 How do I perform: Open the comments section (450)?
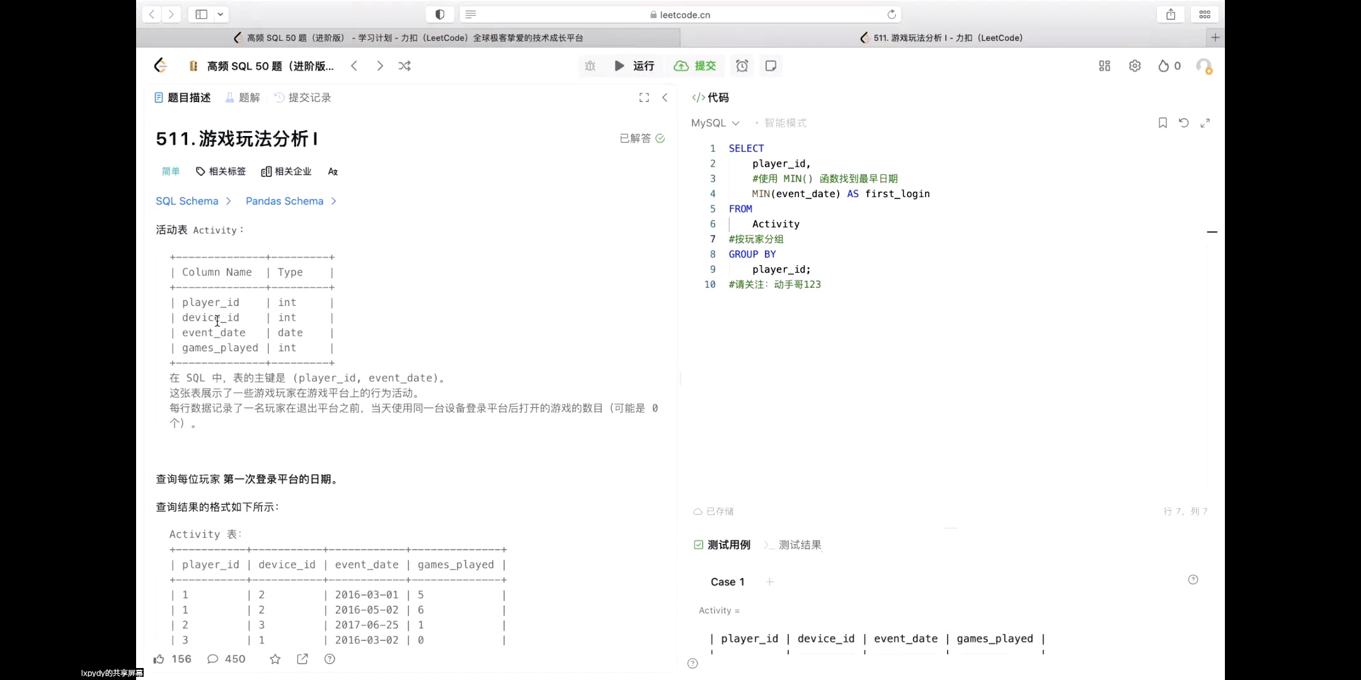click(x=226, y=659)
